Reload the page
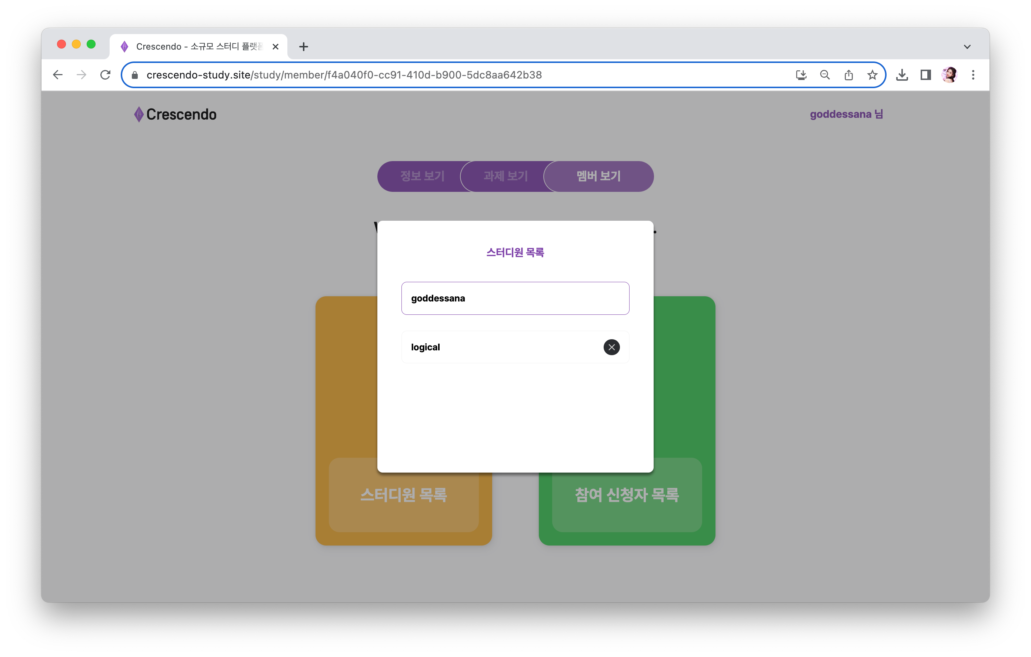 coord(105,75)
